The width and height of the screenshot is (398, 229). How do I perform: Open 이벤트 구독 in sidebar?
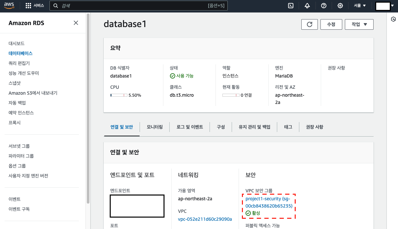click(19, 209)
